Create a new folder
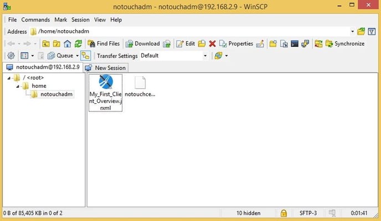 [273, 44]
